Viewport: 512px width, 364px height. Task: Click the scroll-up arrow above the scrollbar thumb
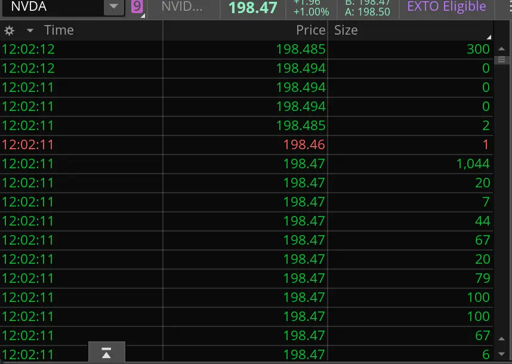tap(501, 49)
